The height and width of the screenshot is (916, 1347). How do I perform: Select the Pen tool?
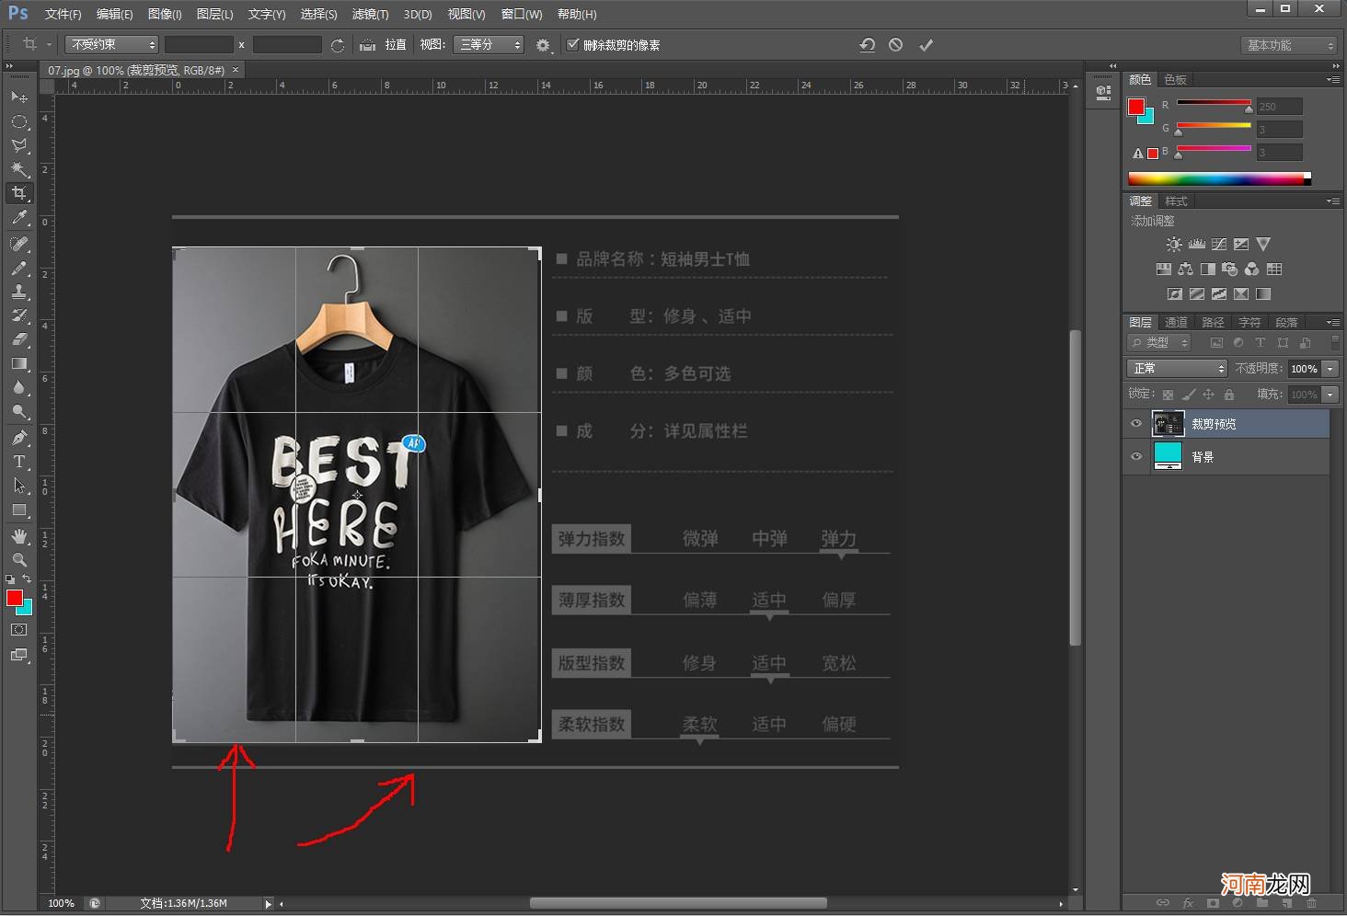pyautogui.click(x=18, y=438)
